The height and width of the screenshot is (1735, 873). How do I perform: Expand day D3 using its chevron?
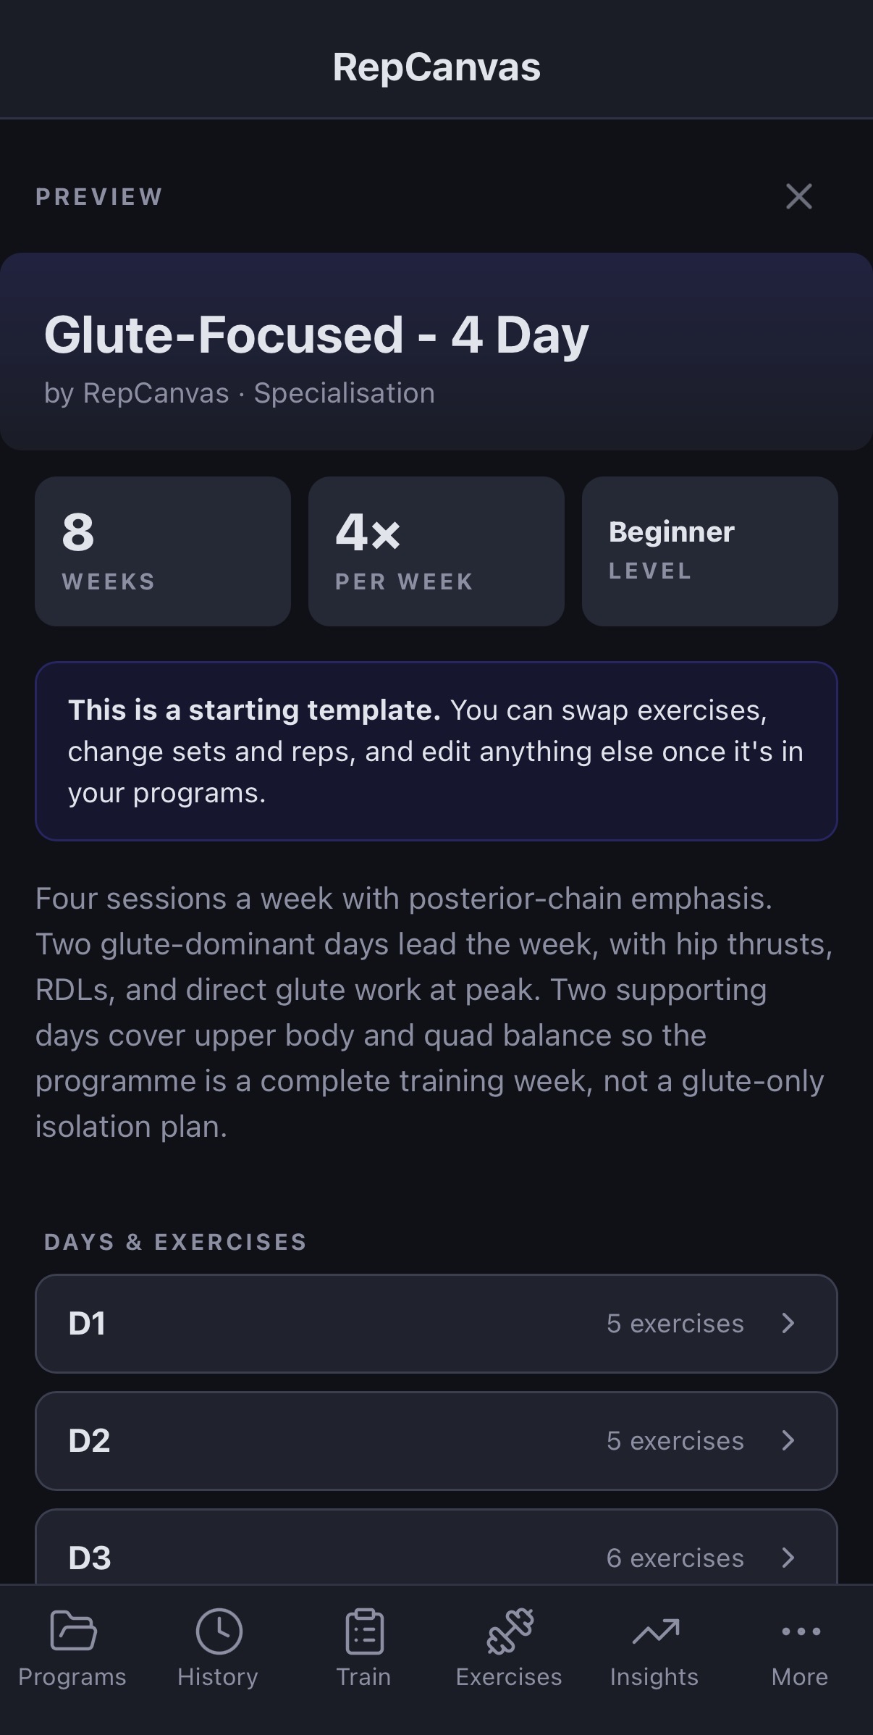tap(788, 1558)
